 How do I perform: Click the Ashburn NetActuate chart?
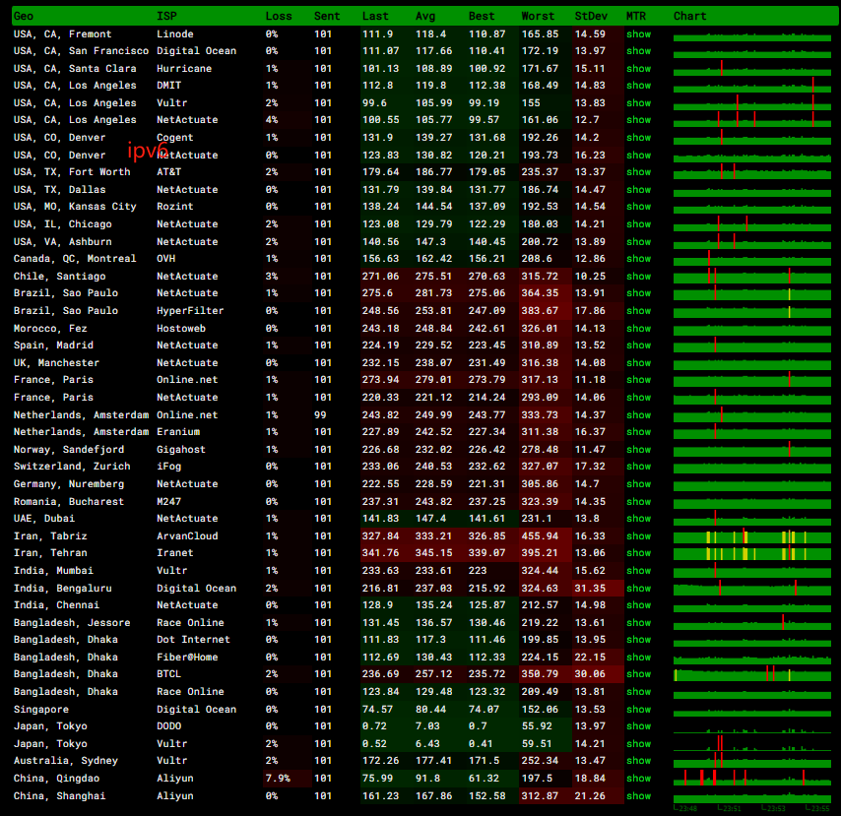tap(752, 242)
